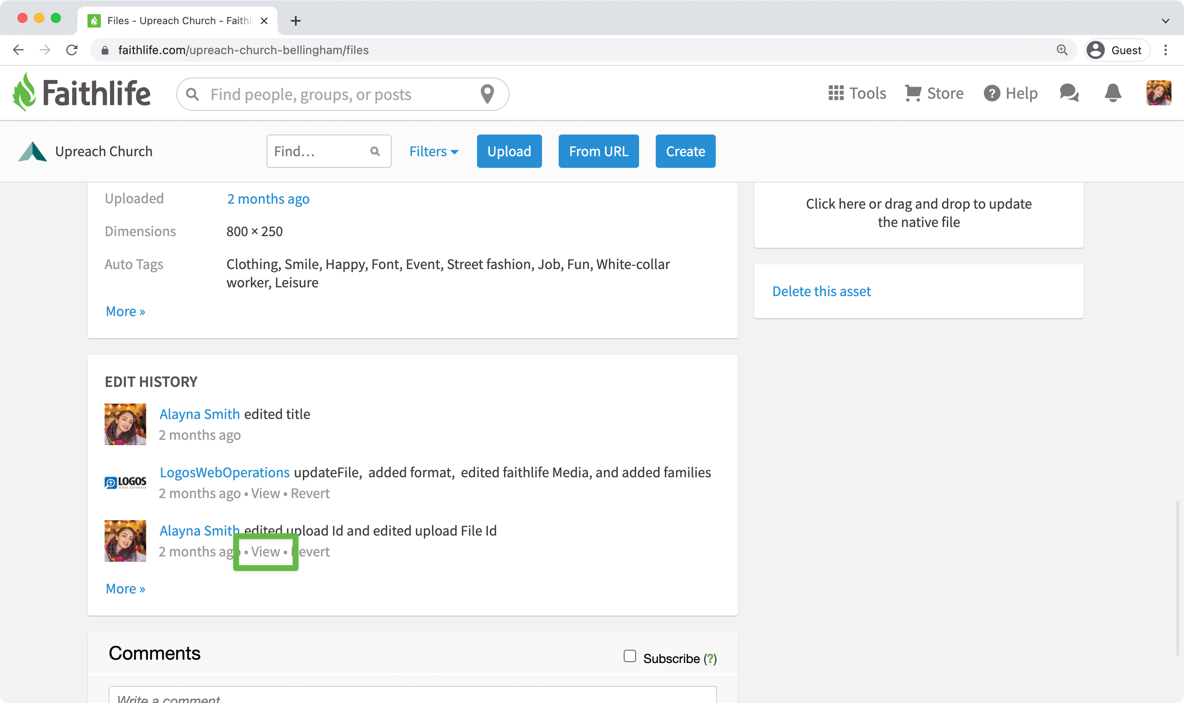
Task: Click View on LogosWebOperations edit
Action: tap(265, 494)
